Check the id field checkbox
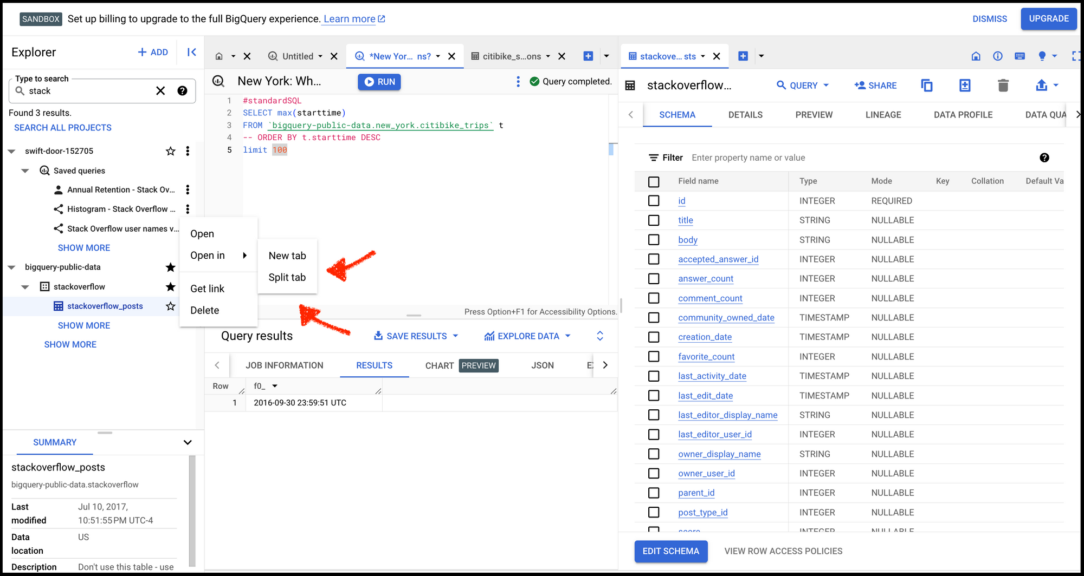This screenshot has width=1084, height=576. [x=654, y=201]
